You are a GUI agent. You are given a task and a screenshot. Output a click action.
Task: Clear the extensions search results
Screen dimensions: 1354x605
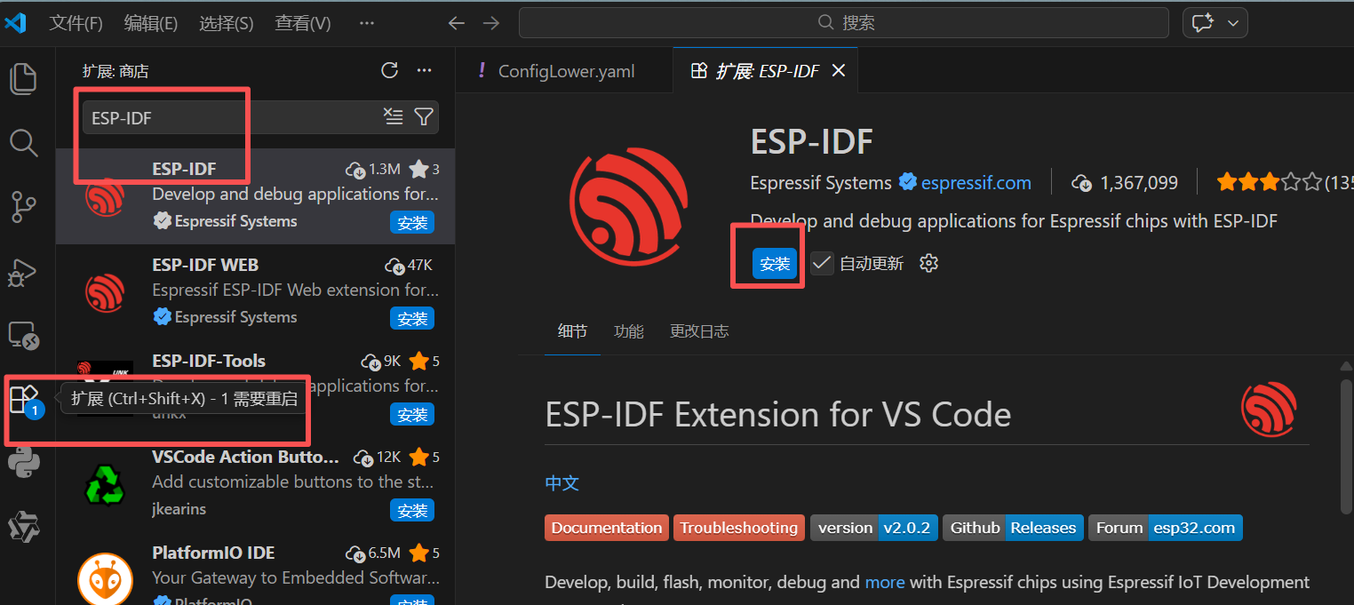tap(393, 116)
